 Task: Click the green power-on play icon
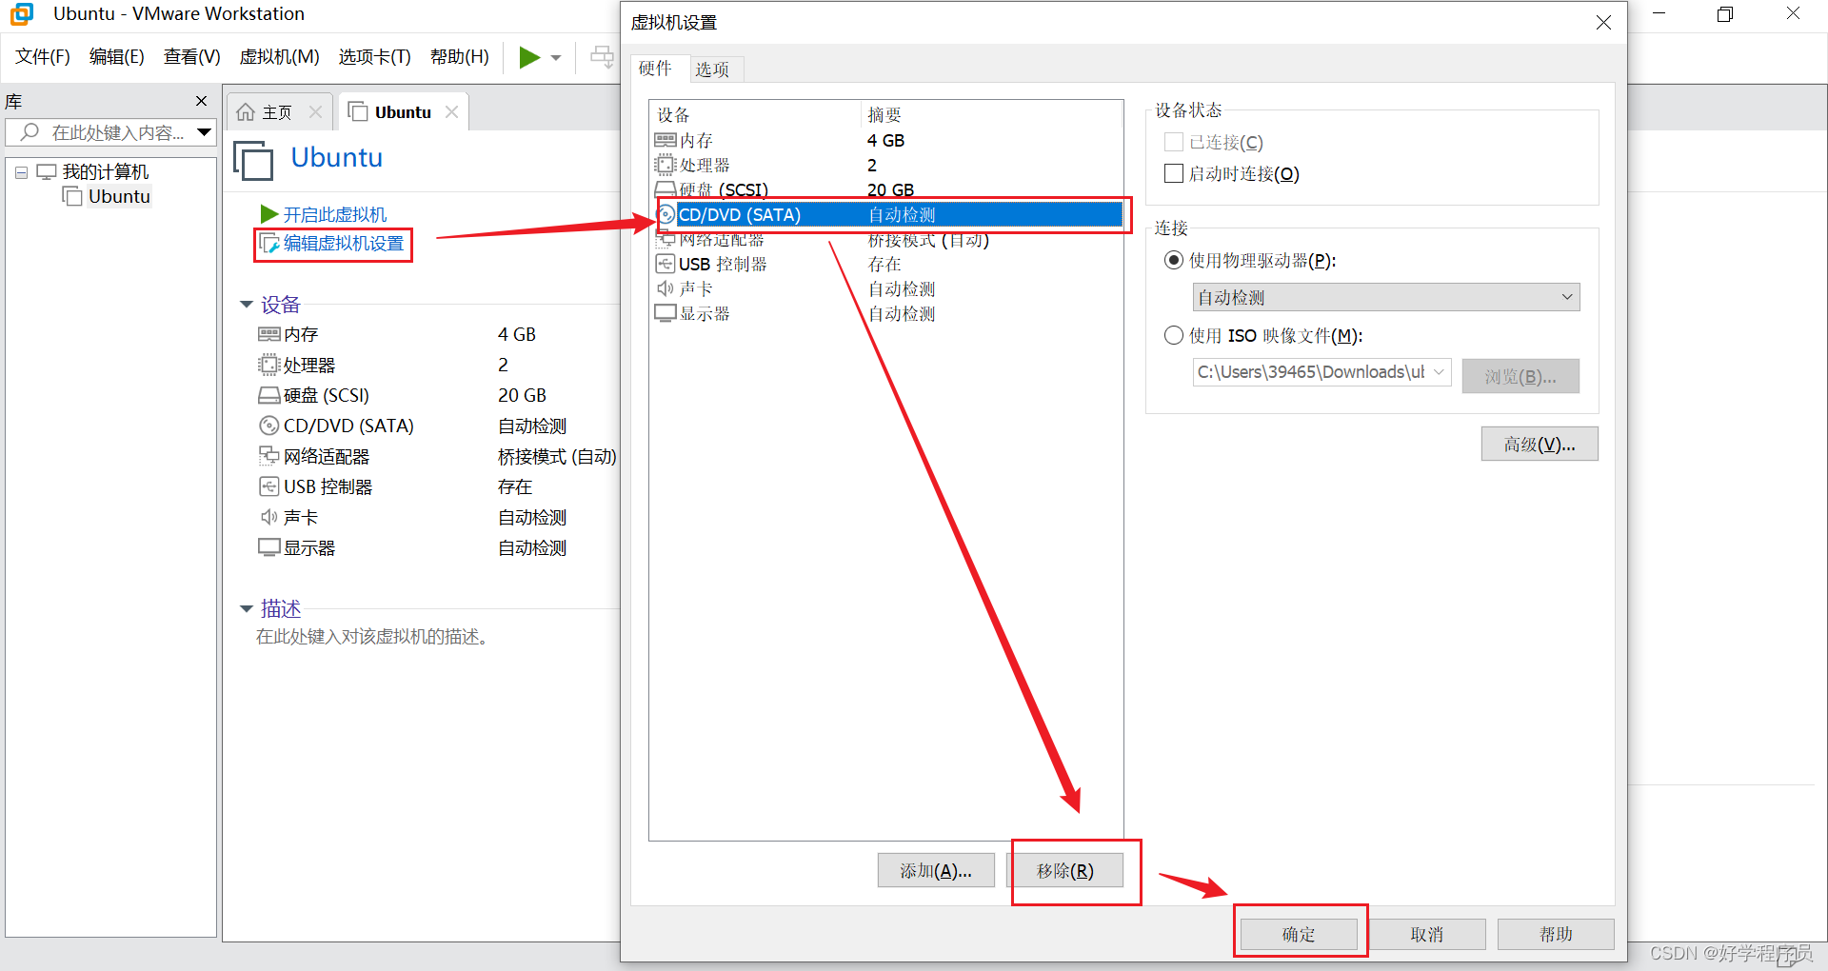pos(529,57)
